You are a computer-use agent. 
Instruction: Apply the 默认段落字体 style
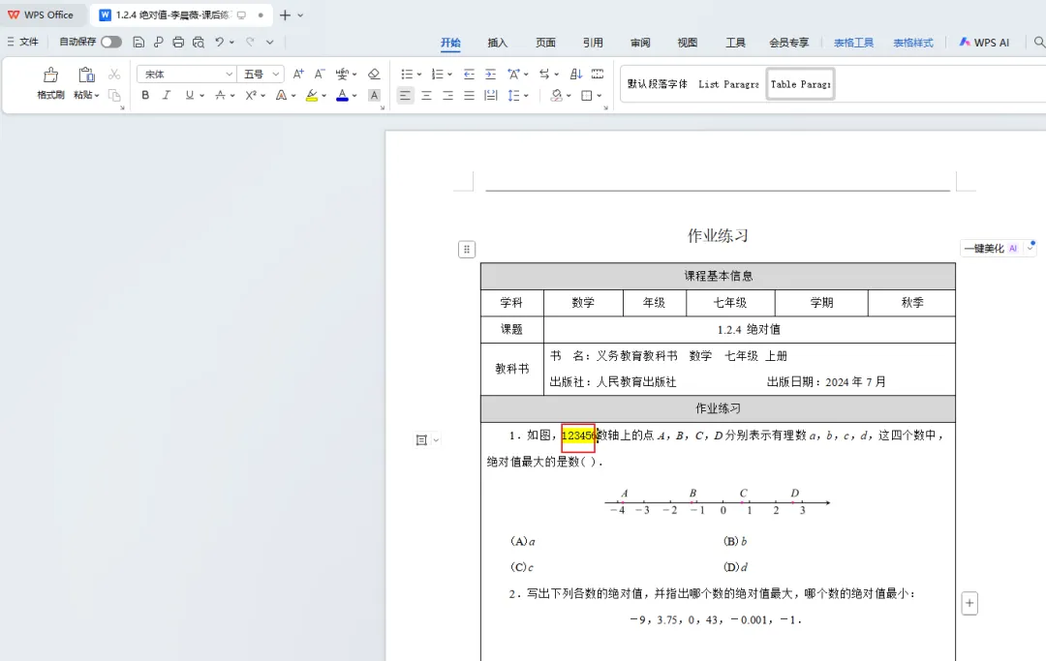(657, 84)
